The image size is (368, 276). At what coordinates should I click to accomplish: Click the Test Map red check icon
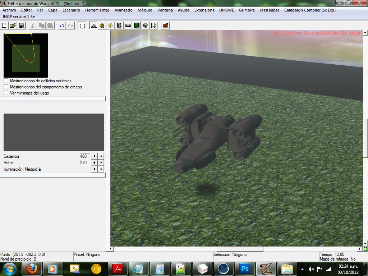(165, 26)
